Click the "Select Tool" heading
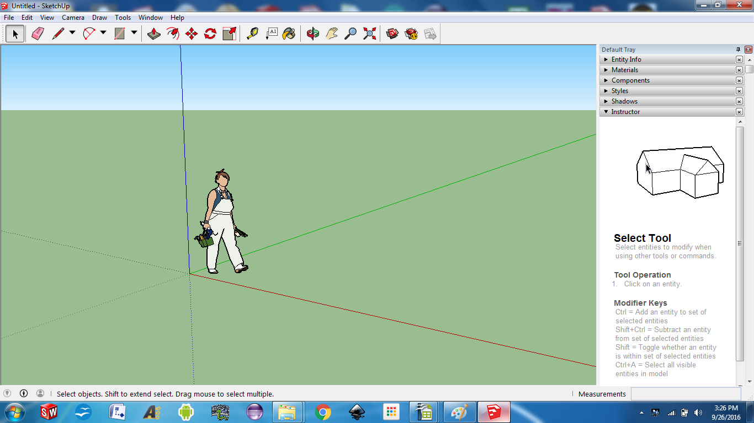This screenshot has height=423, width=754. coord(643,238)
